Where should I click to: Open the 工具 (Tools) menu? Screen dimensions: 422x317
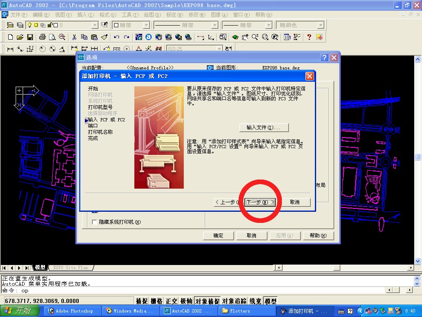[130, 14]
